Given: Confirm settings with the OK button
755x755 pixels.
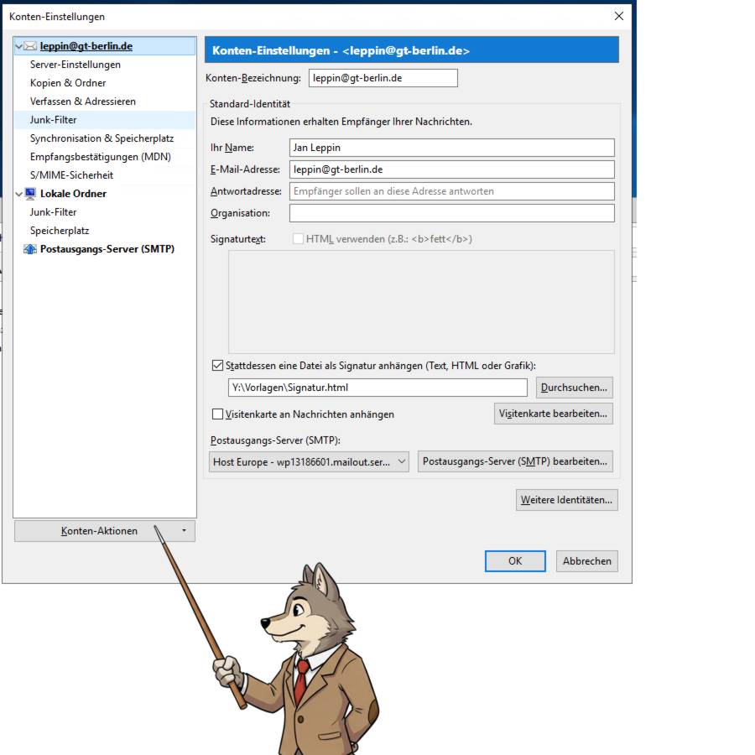Looking at the screenshot, I should point(515,561).
